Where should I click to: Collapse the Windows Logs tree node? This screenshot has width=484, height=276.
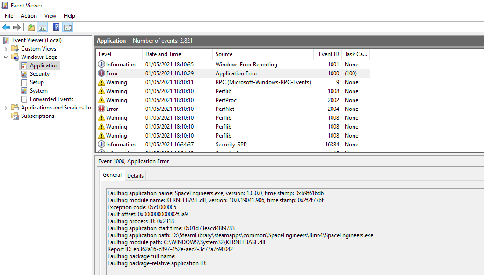coord(6,57)
